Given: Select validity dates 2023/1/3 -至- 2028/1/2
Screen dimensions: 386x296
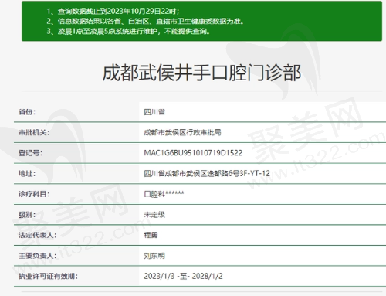Looking at the screenshot, I should pos(183,276).
